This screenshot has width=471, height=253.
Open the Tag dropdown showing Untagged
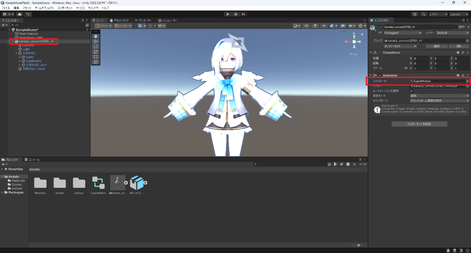tap(403, 33)
